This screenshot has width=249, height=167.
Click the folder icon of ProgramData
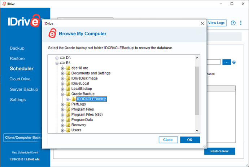68,120
